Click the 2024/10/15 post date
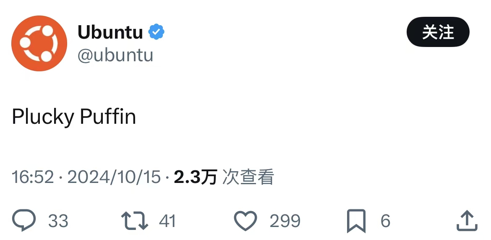The width and height of the screenshot is (491, 240). (114, 177)
